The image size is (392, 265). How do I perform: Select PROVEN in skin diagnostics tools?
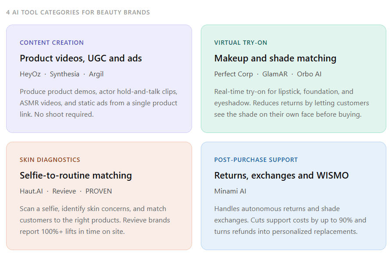99,191
